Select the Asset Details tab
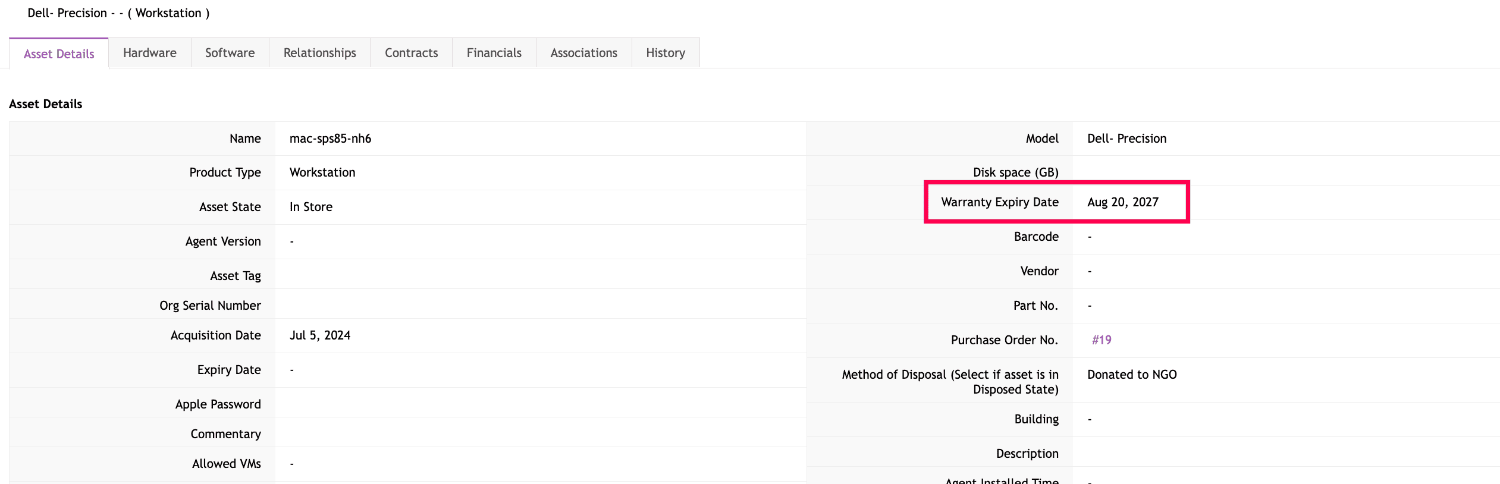1500x484 pixels. pos(59,54)
